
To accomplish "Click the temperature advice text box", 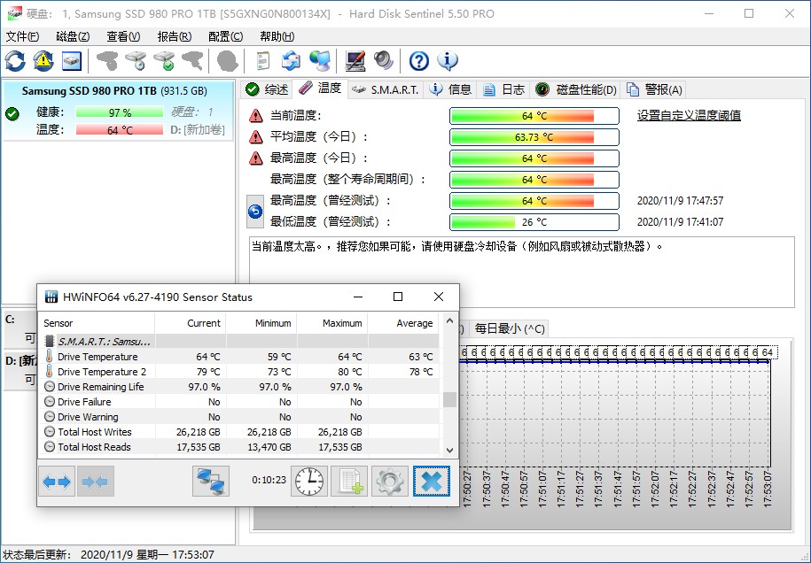I will [522, 272].
